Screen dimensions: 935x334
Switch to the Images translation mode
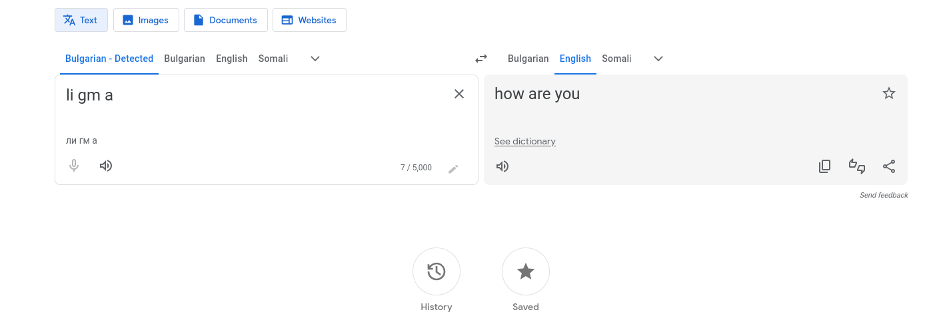coord(146,20)
